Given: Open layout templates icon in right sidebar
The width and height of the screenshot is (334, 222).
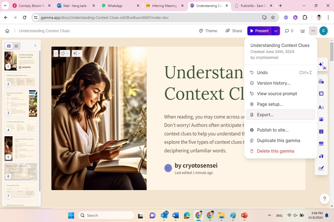Looking at the screenshot, I should point(321,94).
